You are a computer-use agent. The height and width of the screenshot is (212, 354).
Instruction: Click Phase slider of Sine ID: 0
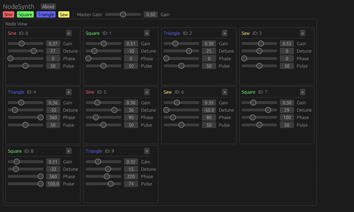click(26, 59)
